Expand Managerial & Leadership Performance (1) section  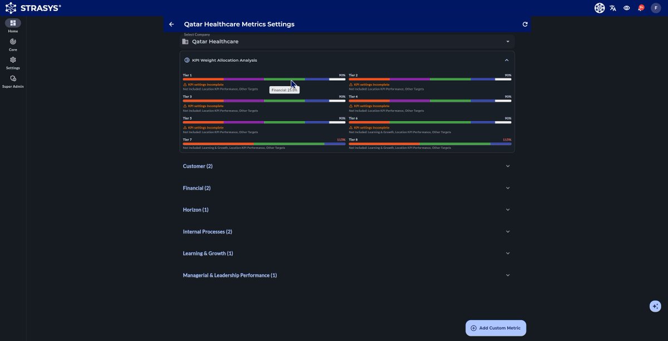(x=347, y=275)
